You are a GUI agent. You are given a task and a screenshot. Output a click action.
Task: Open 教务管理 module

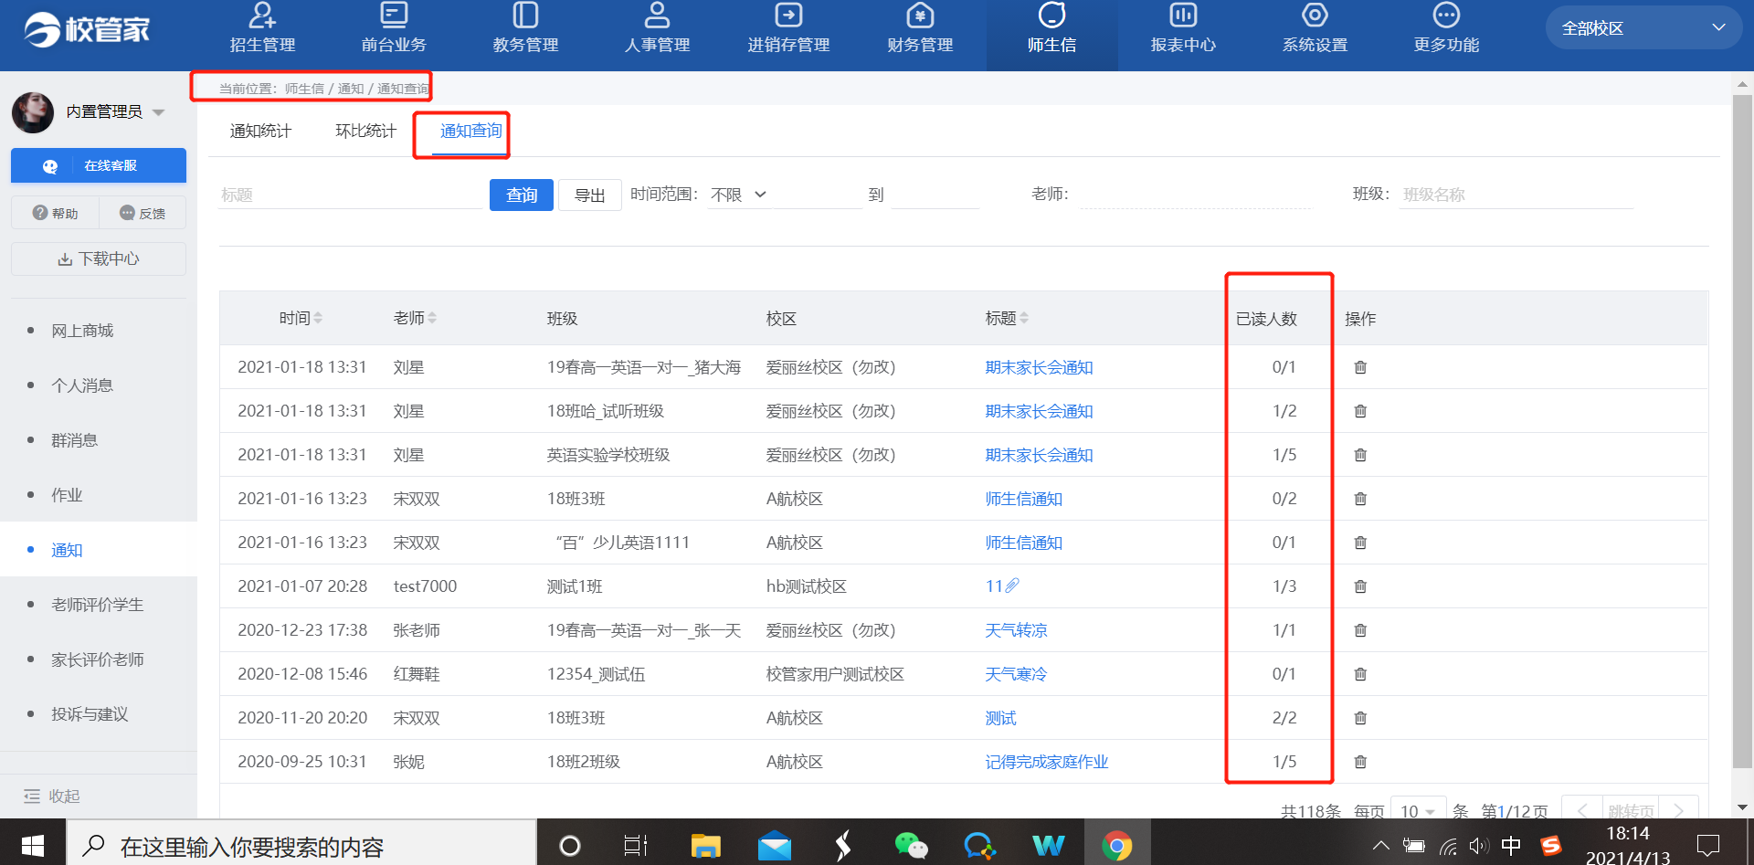point(525,30)
